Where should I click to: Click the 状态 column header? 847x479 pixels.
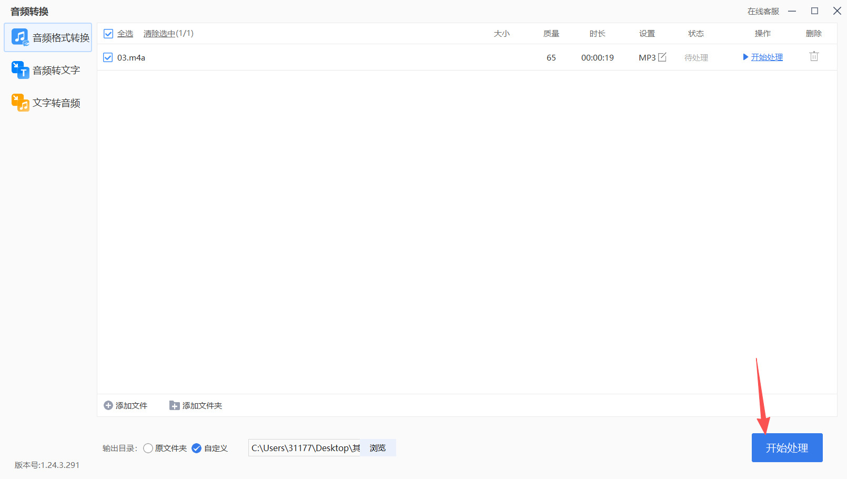[696, 34]
